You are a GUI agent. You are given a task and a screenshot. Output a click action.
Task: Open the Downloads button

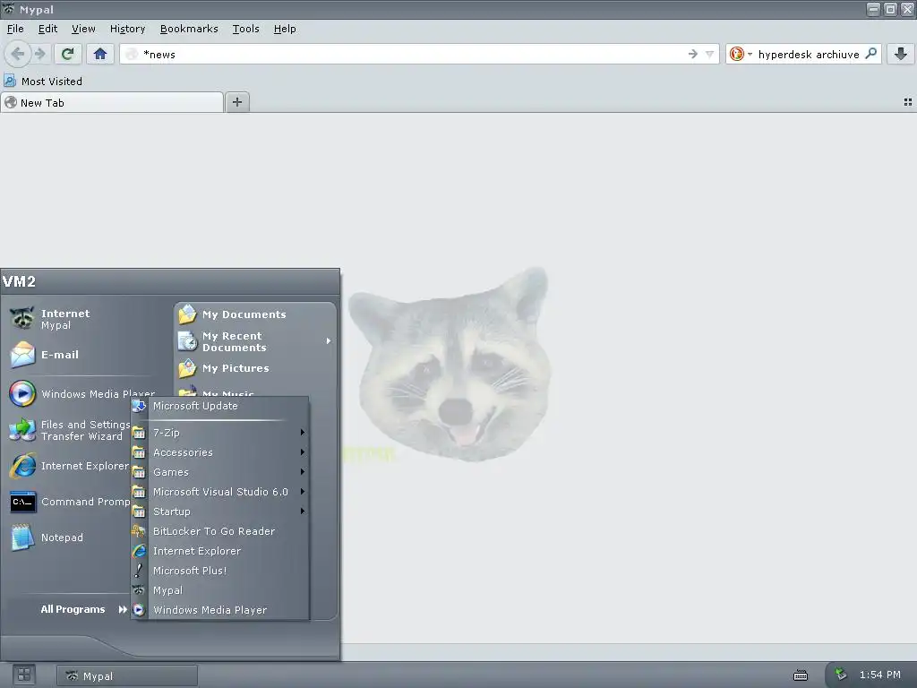click(901, 54)
